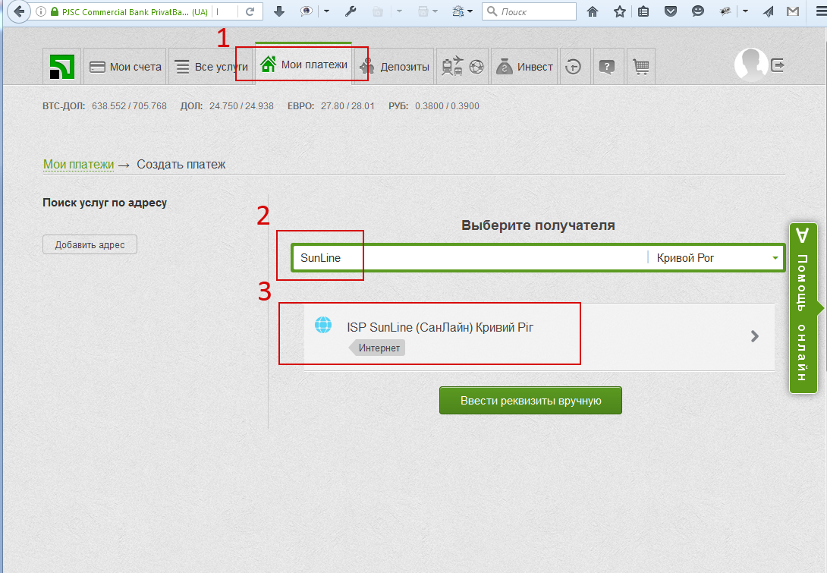
Task: Click the green padlock security icon
Action: (x=55, y=11)
